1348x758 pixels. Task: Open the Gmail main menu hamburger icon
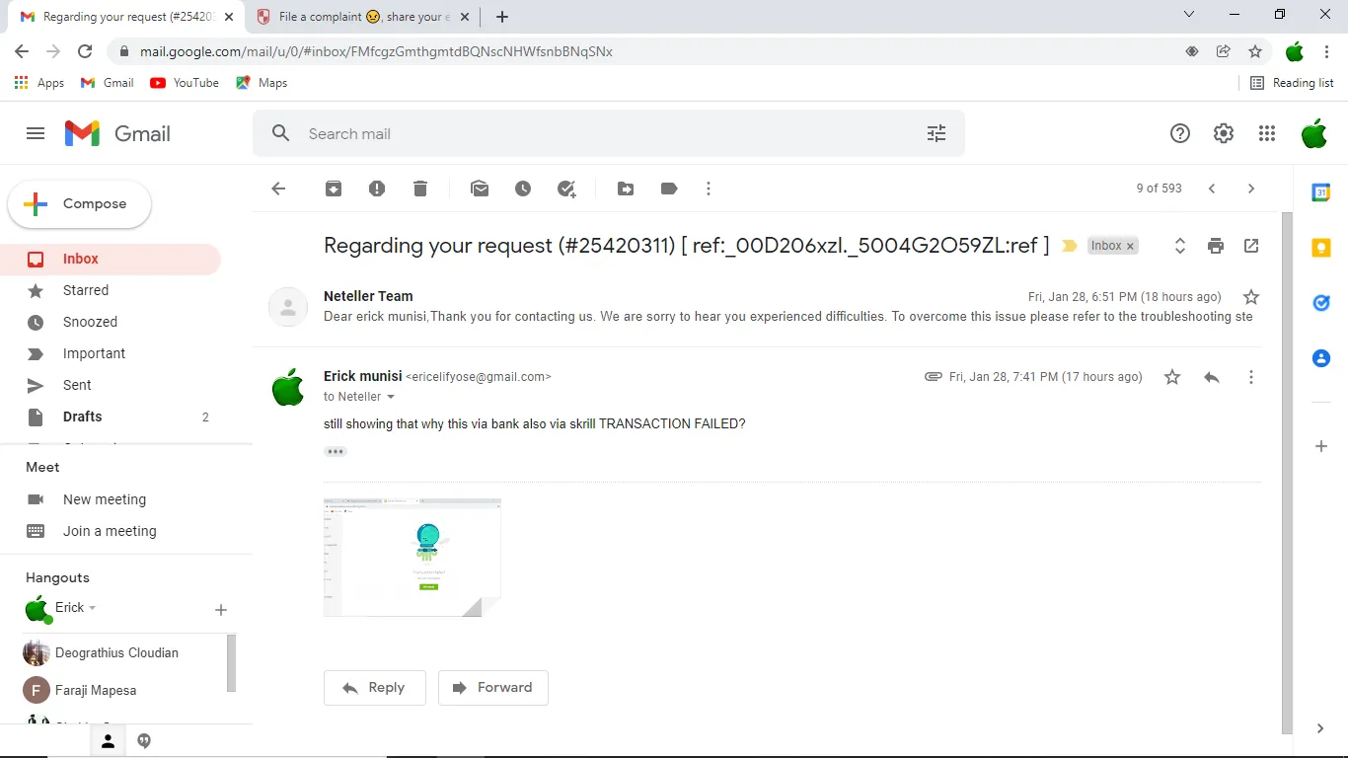[x=36, y=133]
